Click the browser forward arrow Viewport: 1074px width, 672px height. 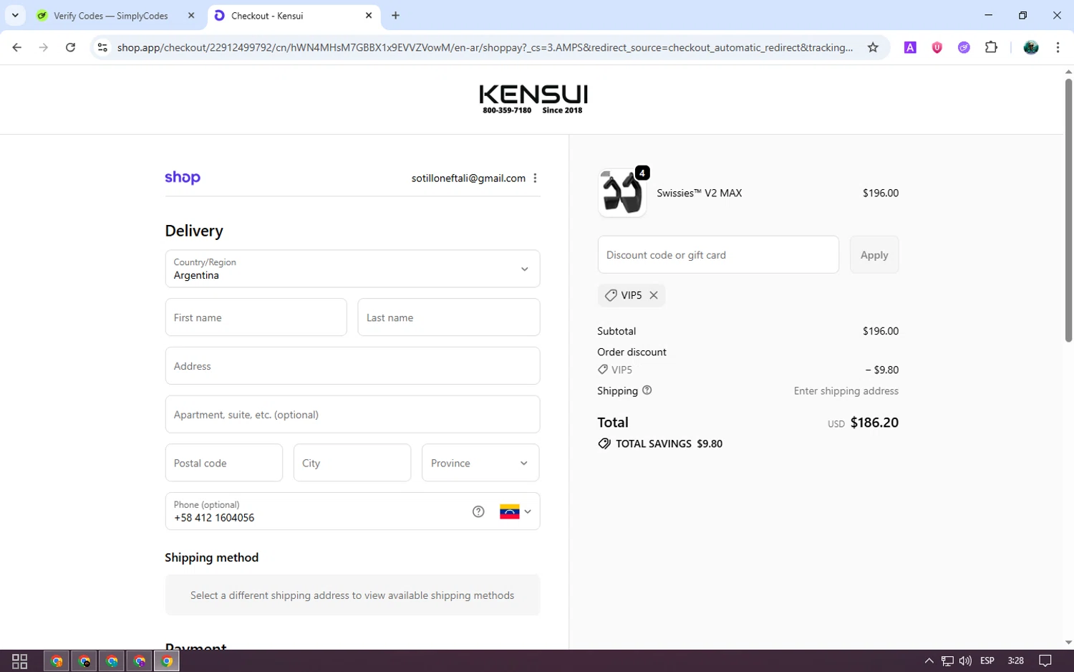(44, 47)
